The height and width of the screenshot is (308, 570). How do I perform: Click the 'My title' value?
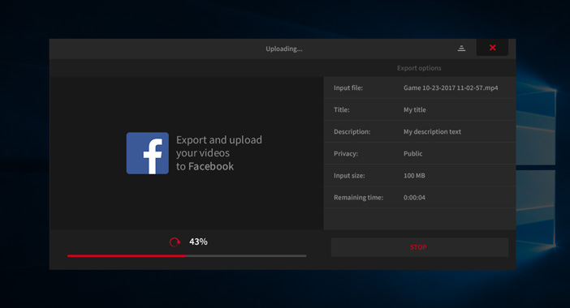click(x=414, y=109)
